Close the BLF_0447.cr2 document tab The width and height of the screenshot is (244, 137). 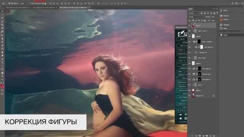click(89, 8)
